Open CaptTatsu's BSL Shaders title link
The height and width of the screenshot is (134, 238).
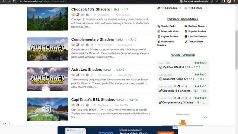[x=93, y=100]
